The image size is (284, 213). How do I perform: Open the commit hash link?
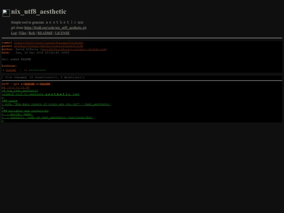pyautogui.click(x=48, y=43)
